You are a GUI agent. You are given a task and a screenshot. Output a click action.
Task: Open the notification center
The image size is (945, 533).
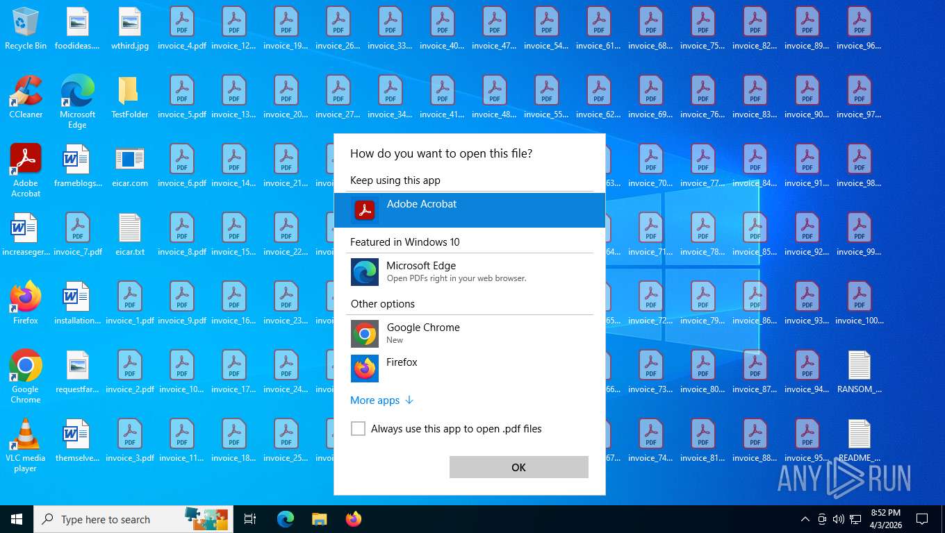pyautogui.click(x=922, y=519)
